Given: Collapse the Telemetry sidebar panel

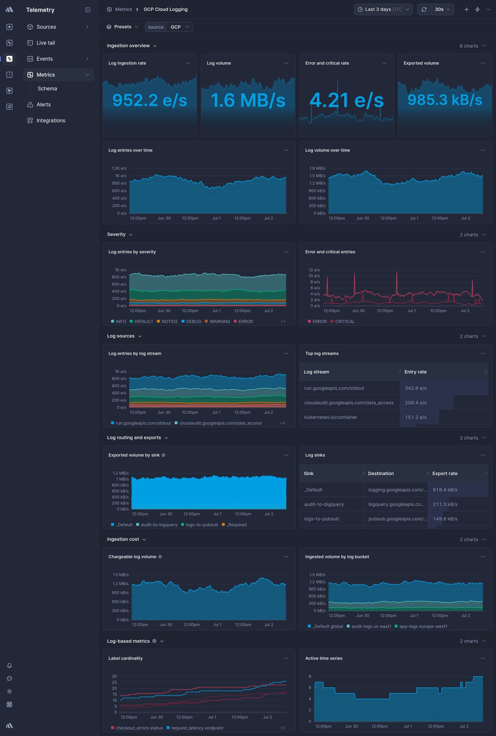Looking at the screenshot, I should (x=88, y=10).
